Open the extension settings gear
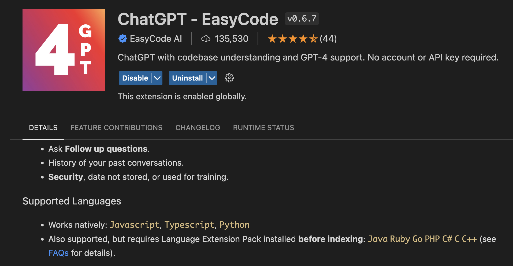The width and height of the screenshot is (513, 266). 229,78
